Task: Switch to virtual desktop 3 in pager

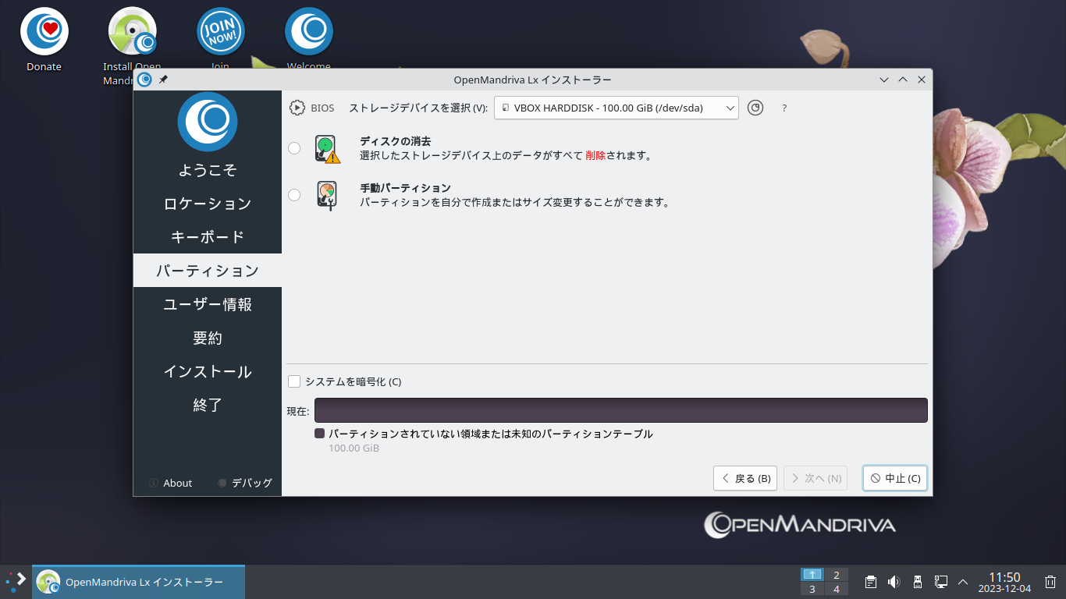Action: (812, 589)
